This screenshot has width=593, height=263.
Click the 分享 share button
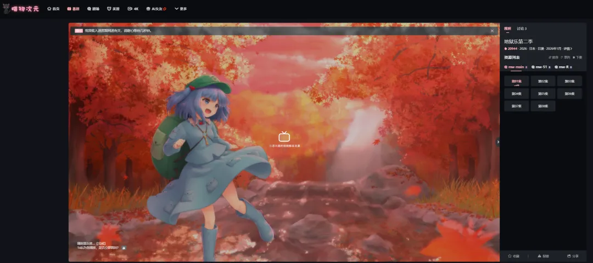click(x=573, y=256)
